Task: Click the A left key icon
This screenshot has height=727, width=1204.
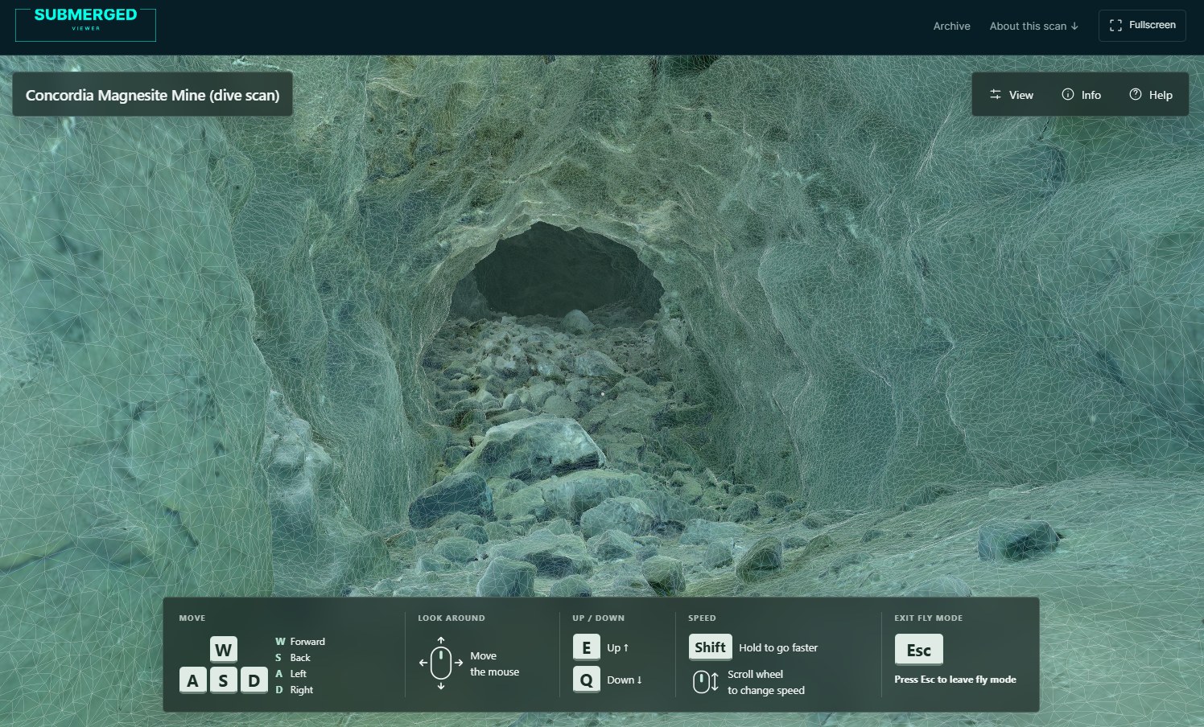Action: pos(192,680)
